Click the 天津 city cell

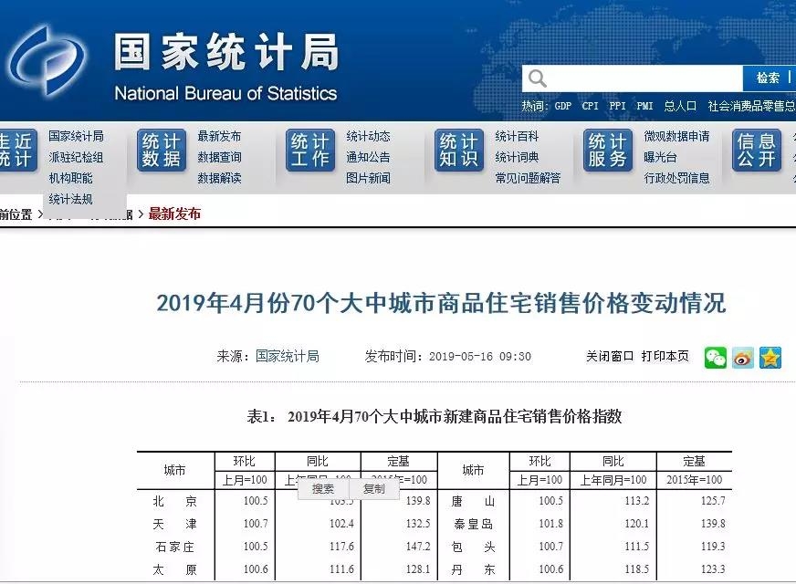[174, 524]
